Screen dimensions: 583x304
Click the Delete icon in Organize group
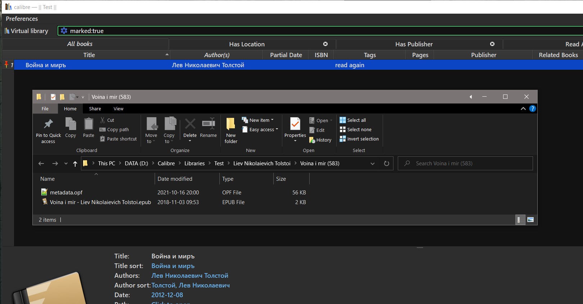(190, 124)
